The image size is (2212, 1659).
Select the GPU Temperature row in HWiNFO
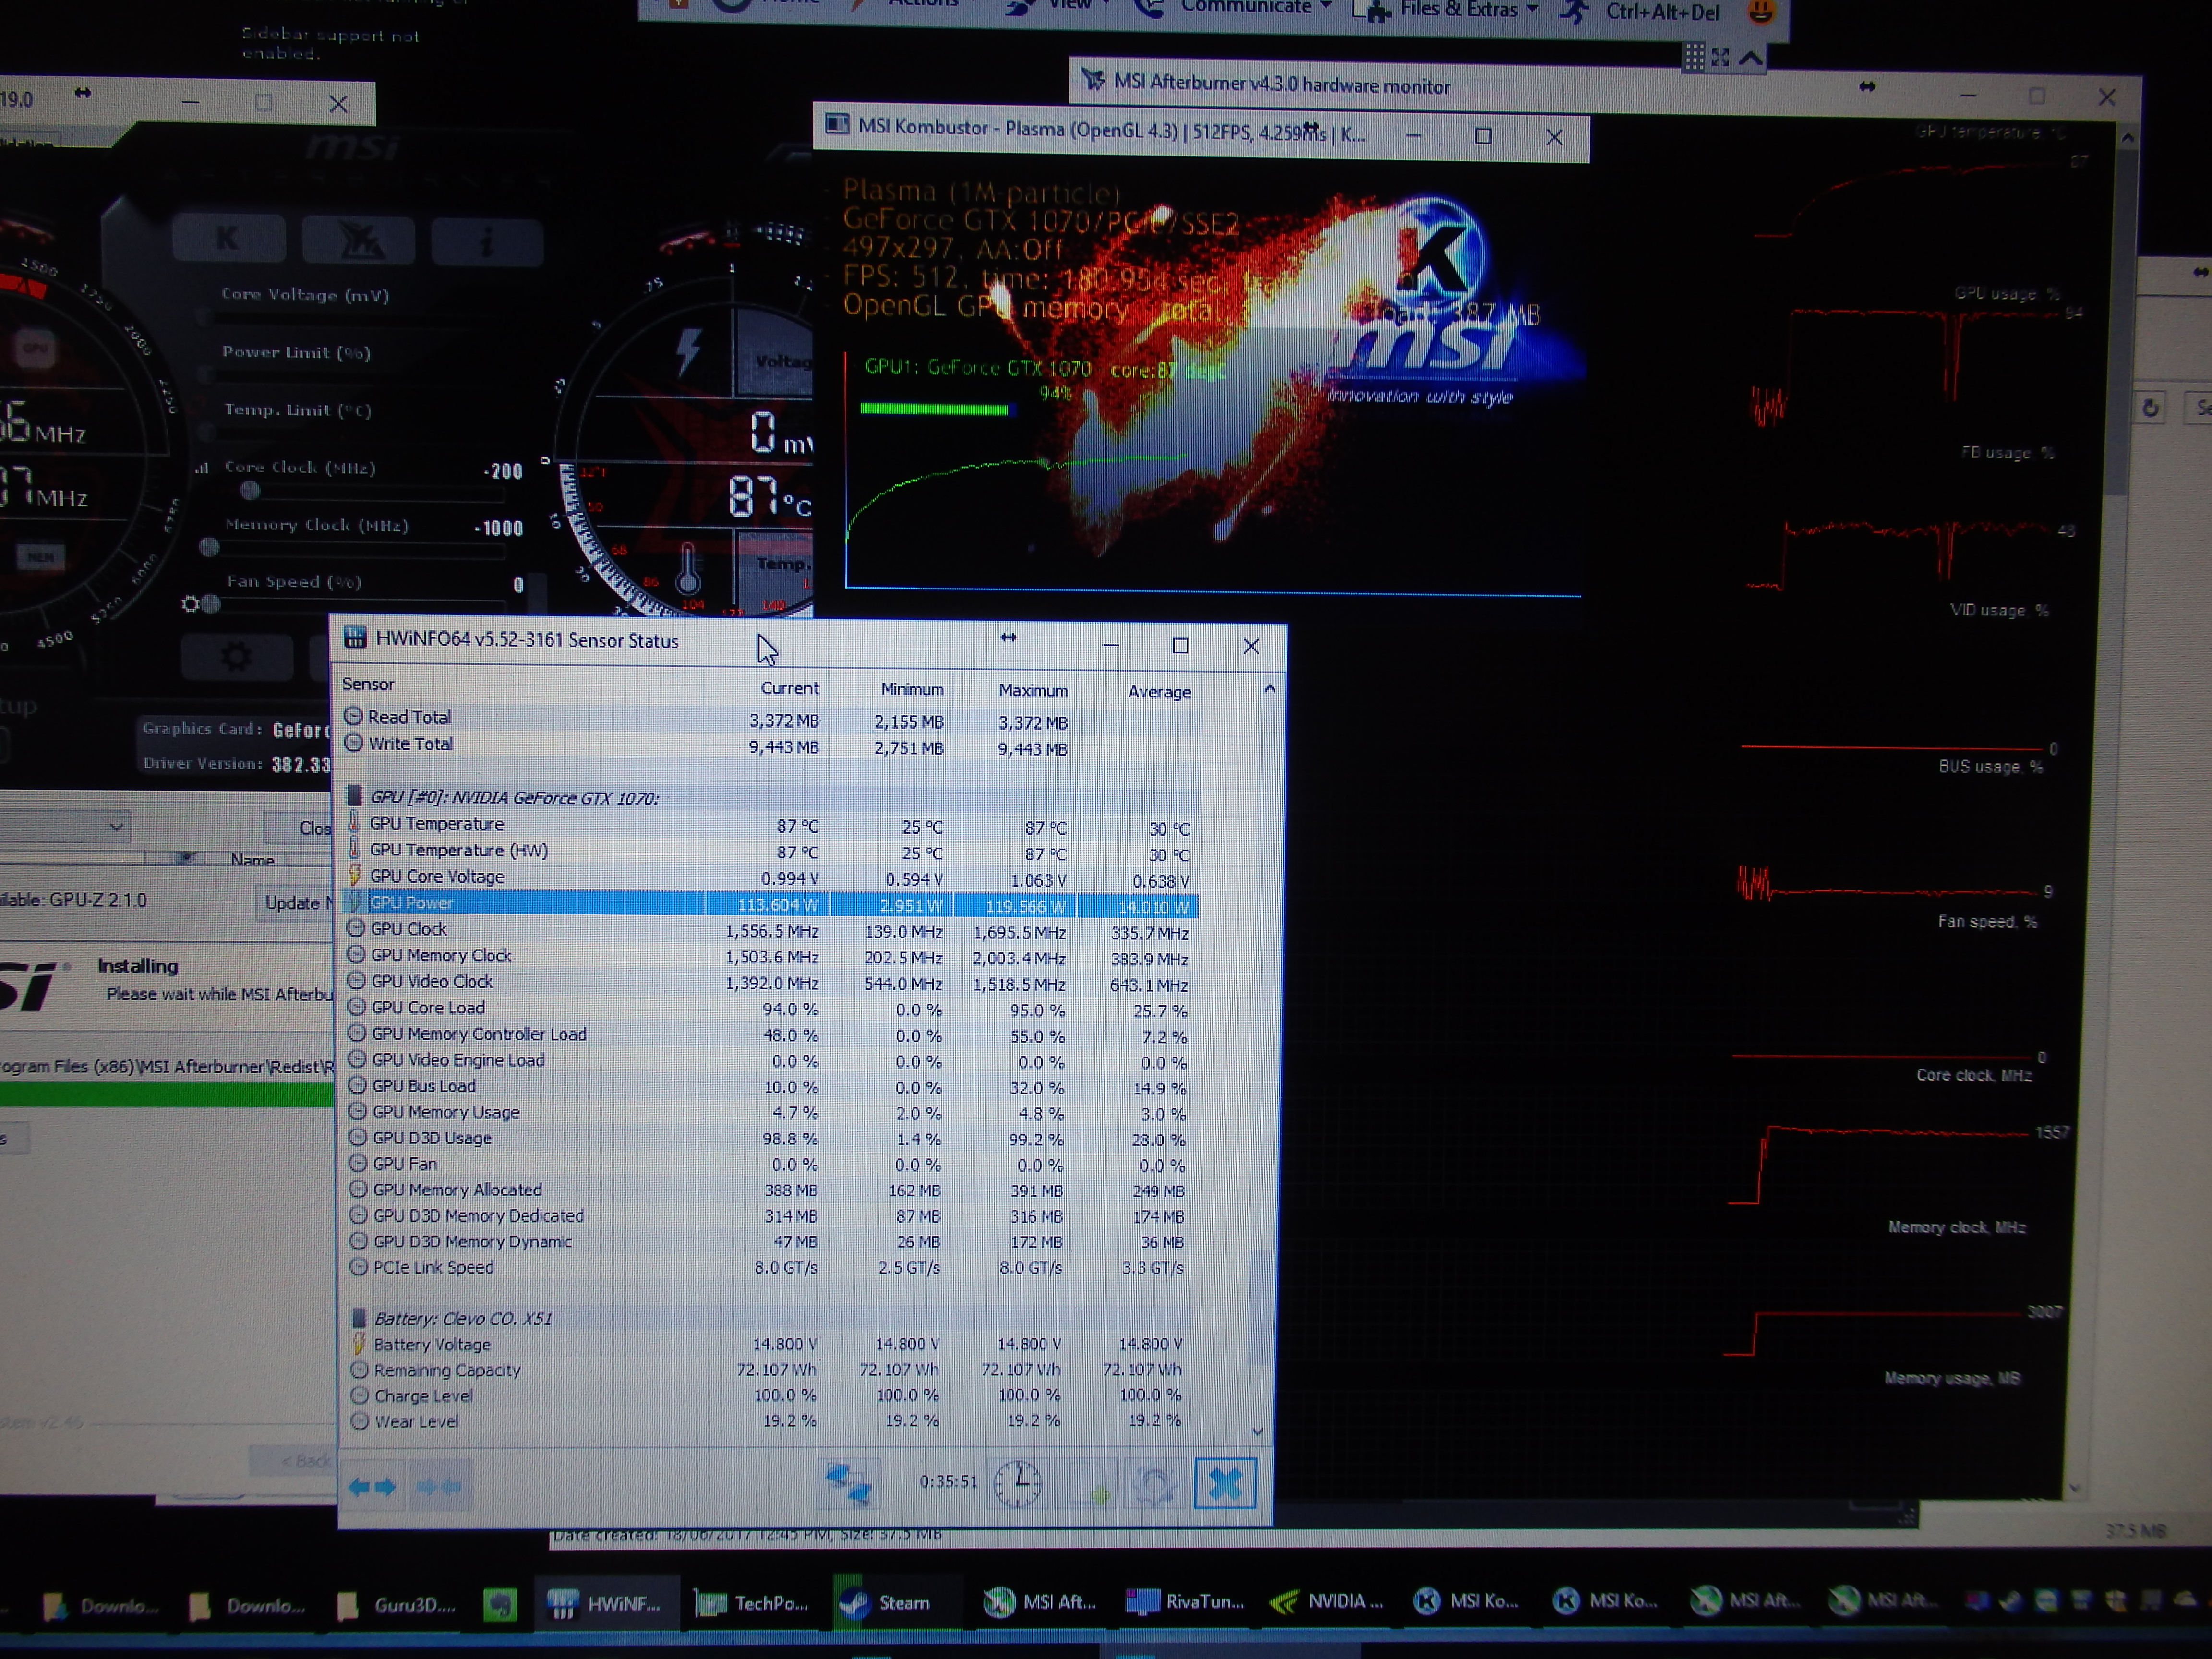(770, 826)
